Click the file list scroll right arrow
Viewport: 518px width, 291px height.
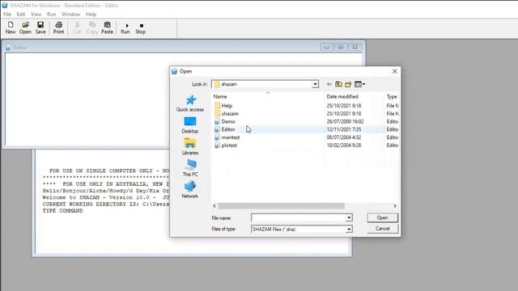[395, 206]
